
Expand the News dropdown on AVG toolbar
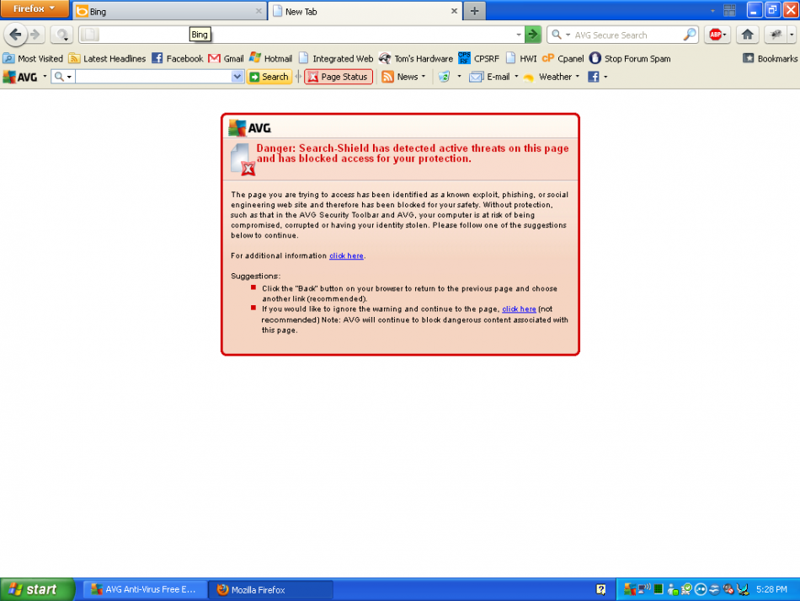(x=424, y=77)
